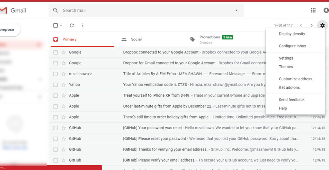Open the Google apps grid icon

[x=313, y=10]
